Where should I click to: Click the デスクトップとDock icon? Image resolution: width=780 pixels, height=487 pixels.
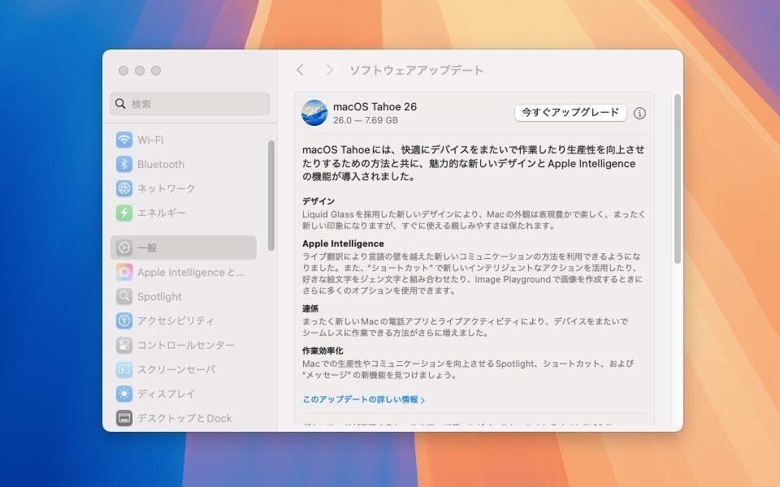point(123,418)
